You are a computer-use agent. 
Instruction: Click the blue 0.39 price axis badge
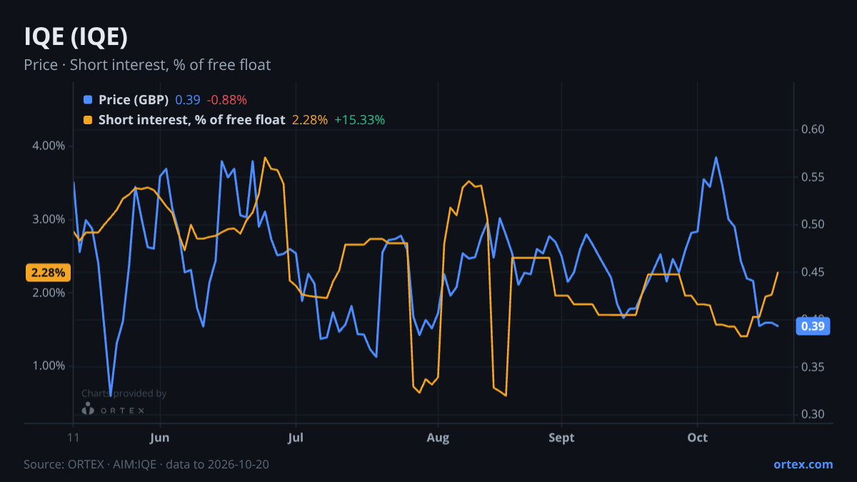pos(813,326)
